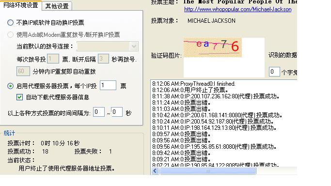
Task: Open the whopopular.com Michael-Jackson link
Action: click(237, 9)
